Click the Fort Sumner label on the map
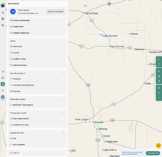The height and width of the screenshot is (157, 162). pos(117,46)
